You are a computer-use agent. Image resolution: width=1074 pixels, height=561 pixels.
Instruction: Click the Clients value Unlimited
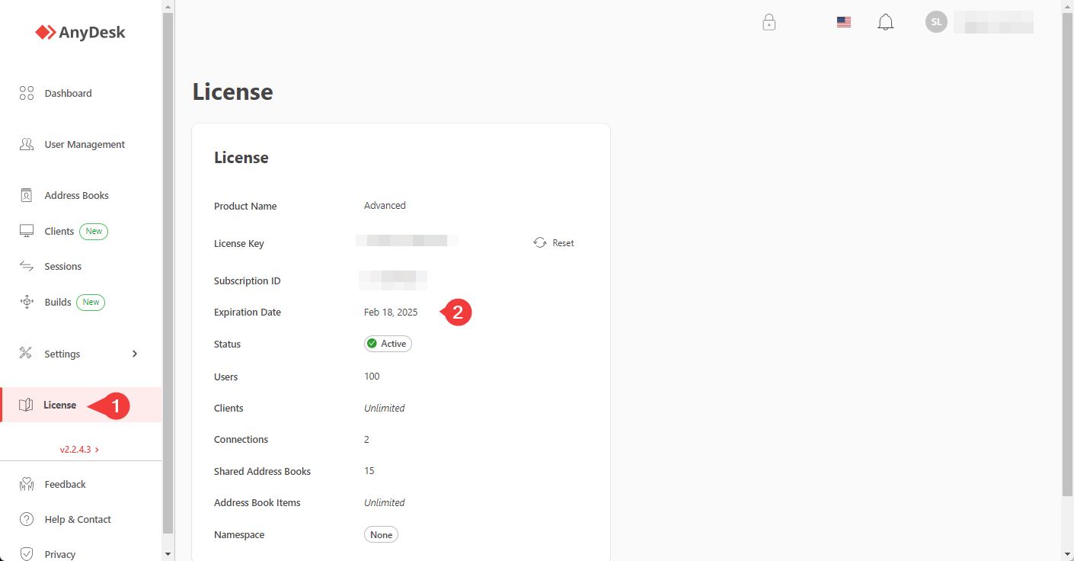pos(384,408)
